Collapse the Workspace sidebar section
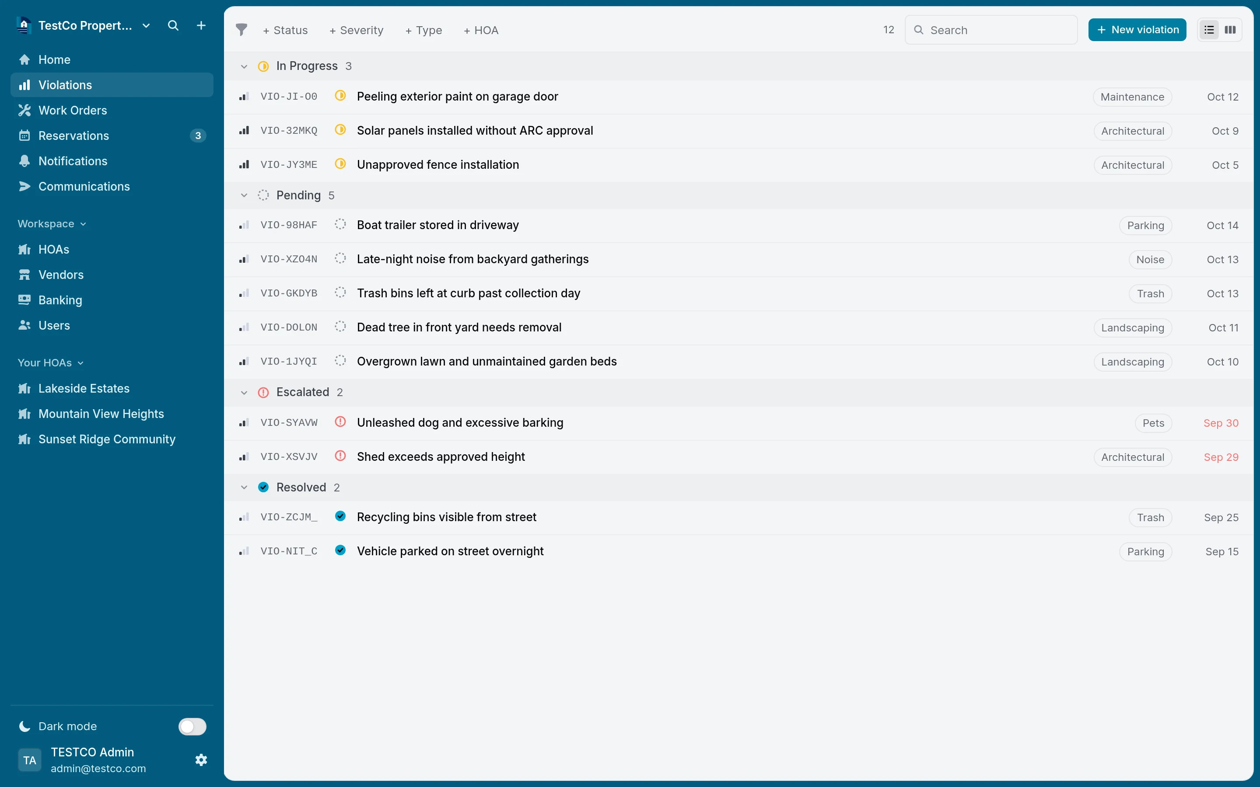 (52, 224)
